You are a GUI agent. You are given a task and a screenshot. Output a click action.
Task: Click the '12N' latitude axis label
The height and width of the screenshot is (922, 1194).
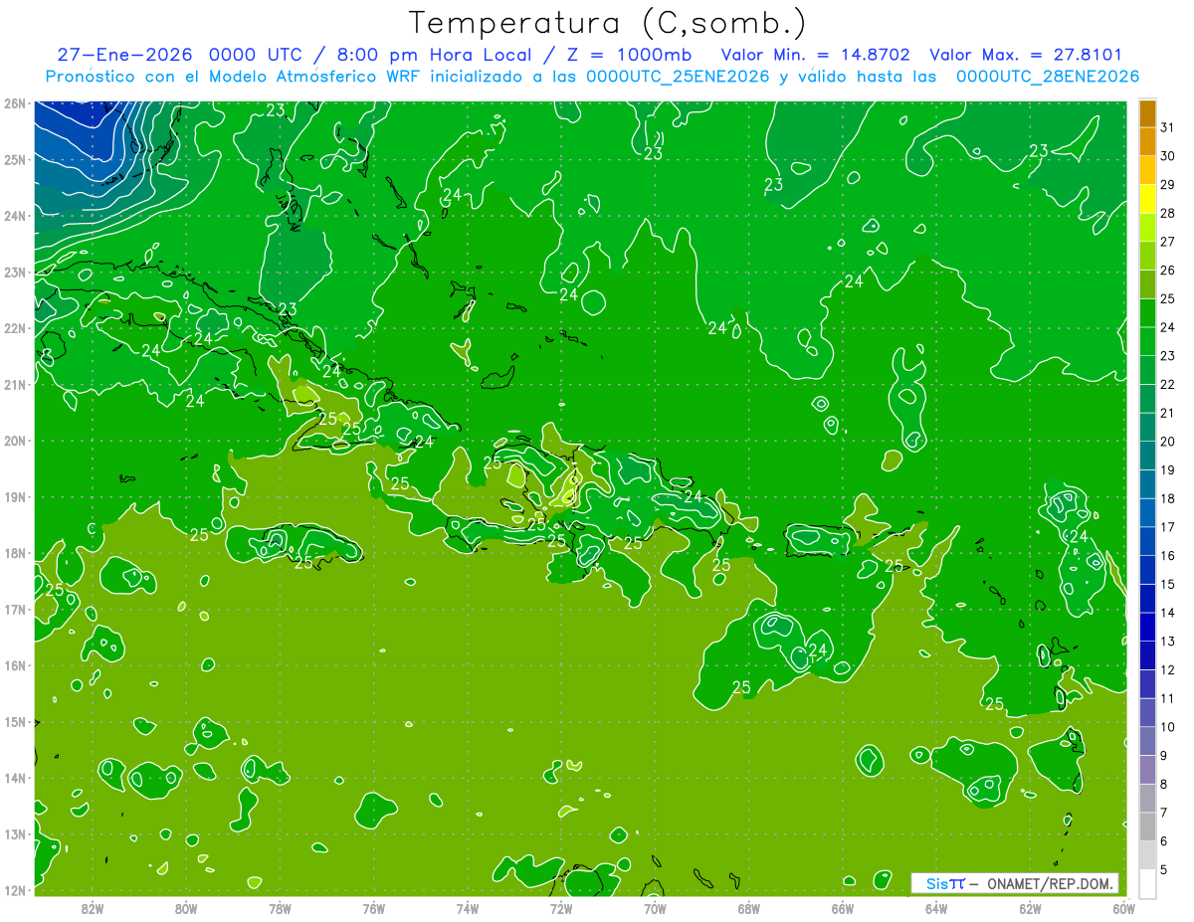tap(14, 890)
